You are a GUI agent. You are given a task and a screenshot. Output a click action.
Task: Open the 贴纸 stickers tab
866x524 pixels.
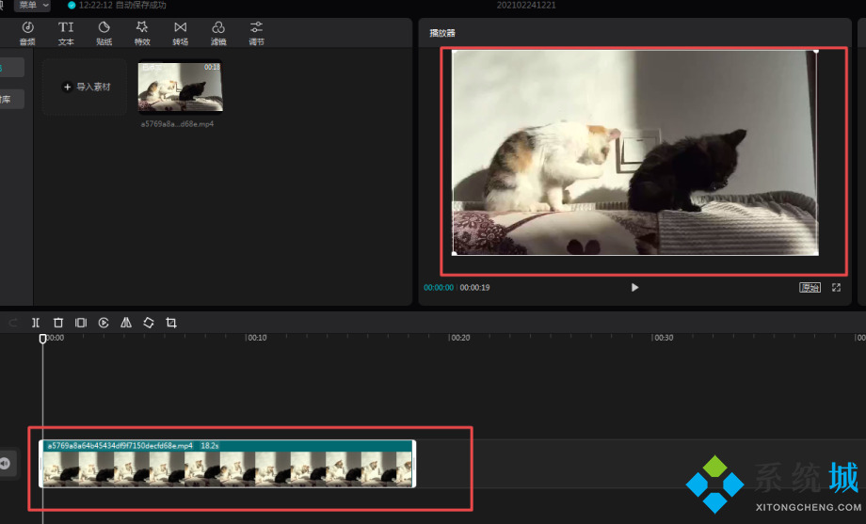(x=104, y=33)
